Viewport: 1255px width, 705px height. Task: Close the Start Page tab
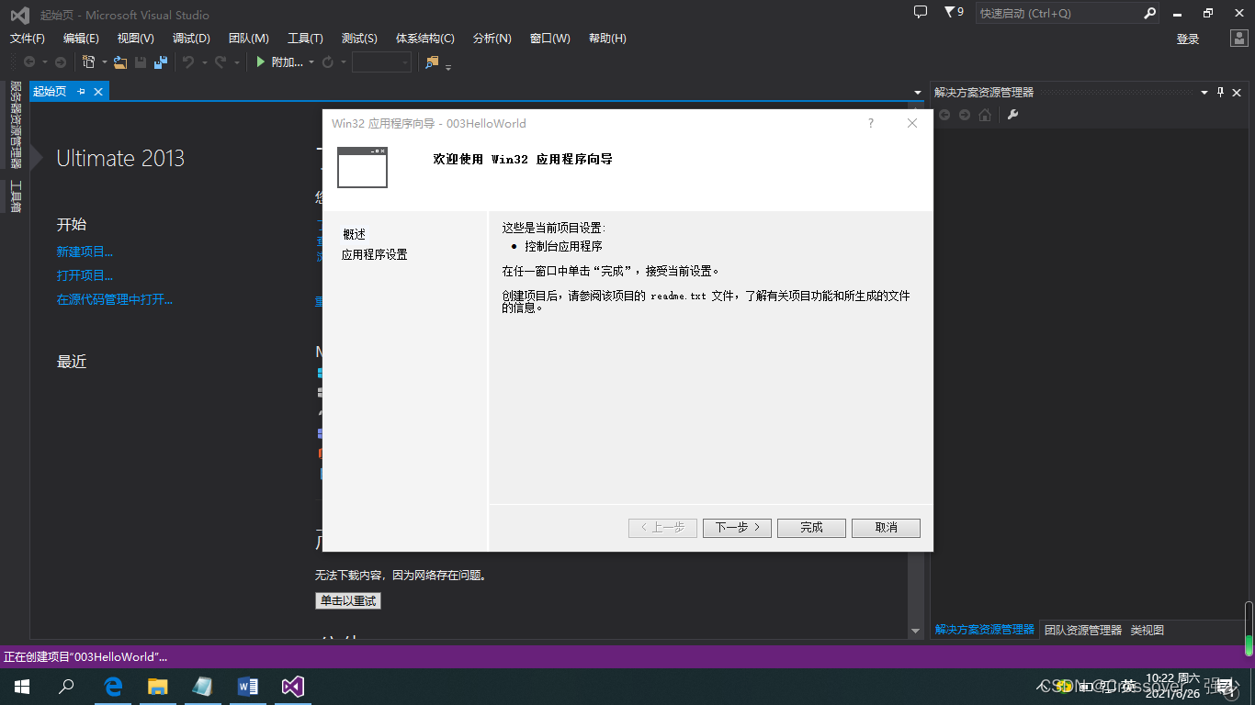point(98,92)
